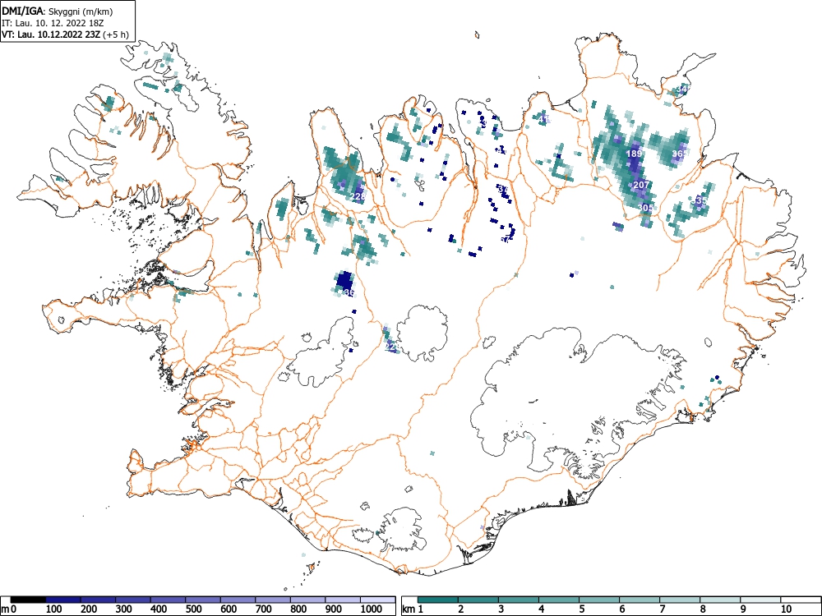This screenshot has height=616, width=822.
Task: Click the 305 visibility value on the map
Action: [x=646, y=208]
